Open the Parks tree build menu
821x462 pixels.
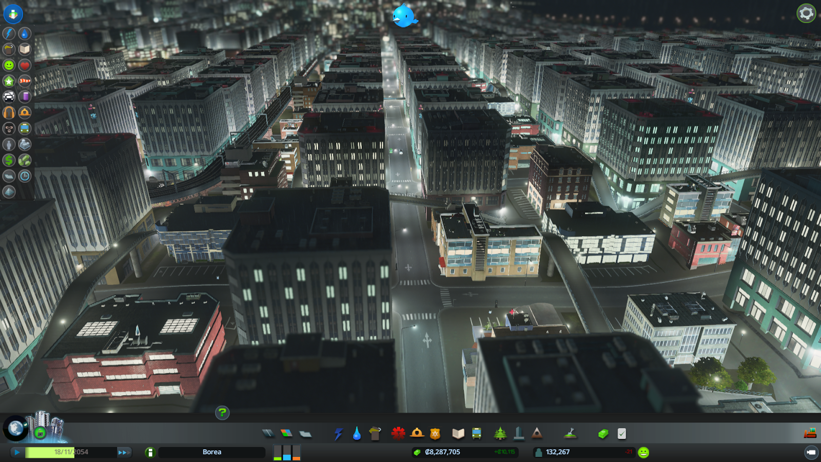(500, 434)
